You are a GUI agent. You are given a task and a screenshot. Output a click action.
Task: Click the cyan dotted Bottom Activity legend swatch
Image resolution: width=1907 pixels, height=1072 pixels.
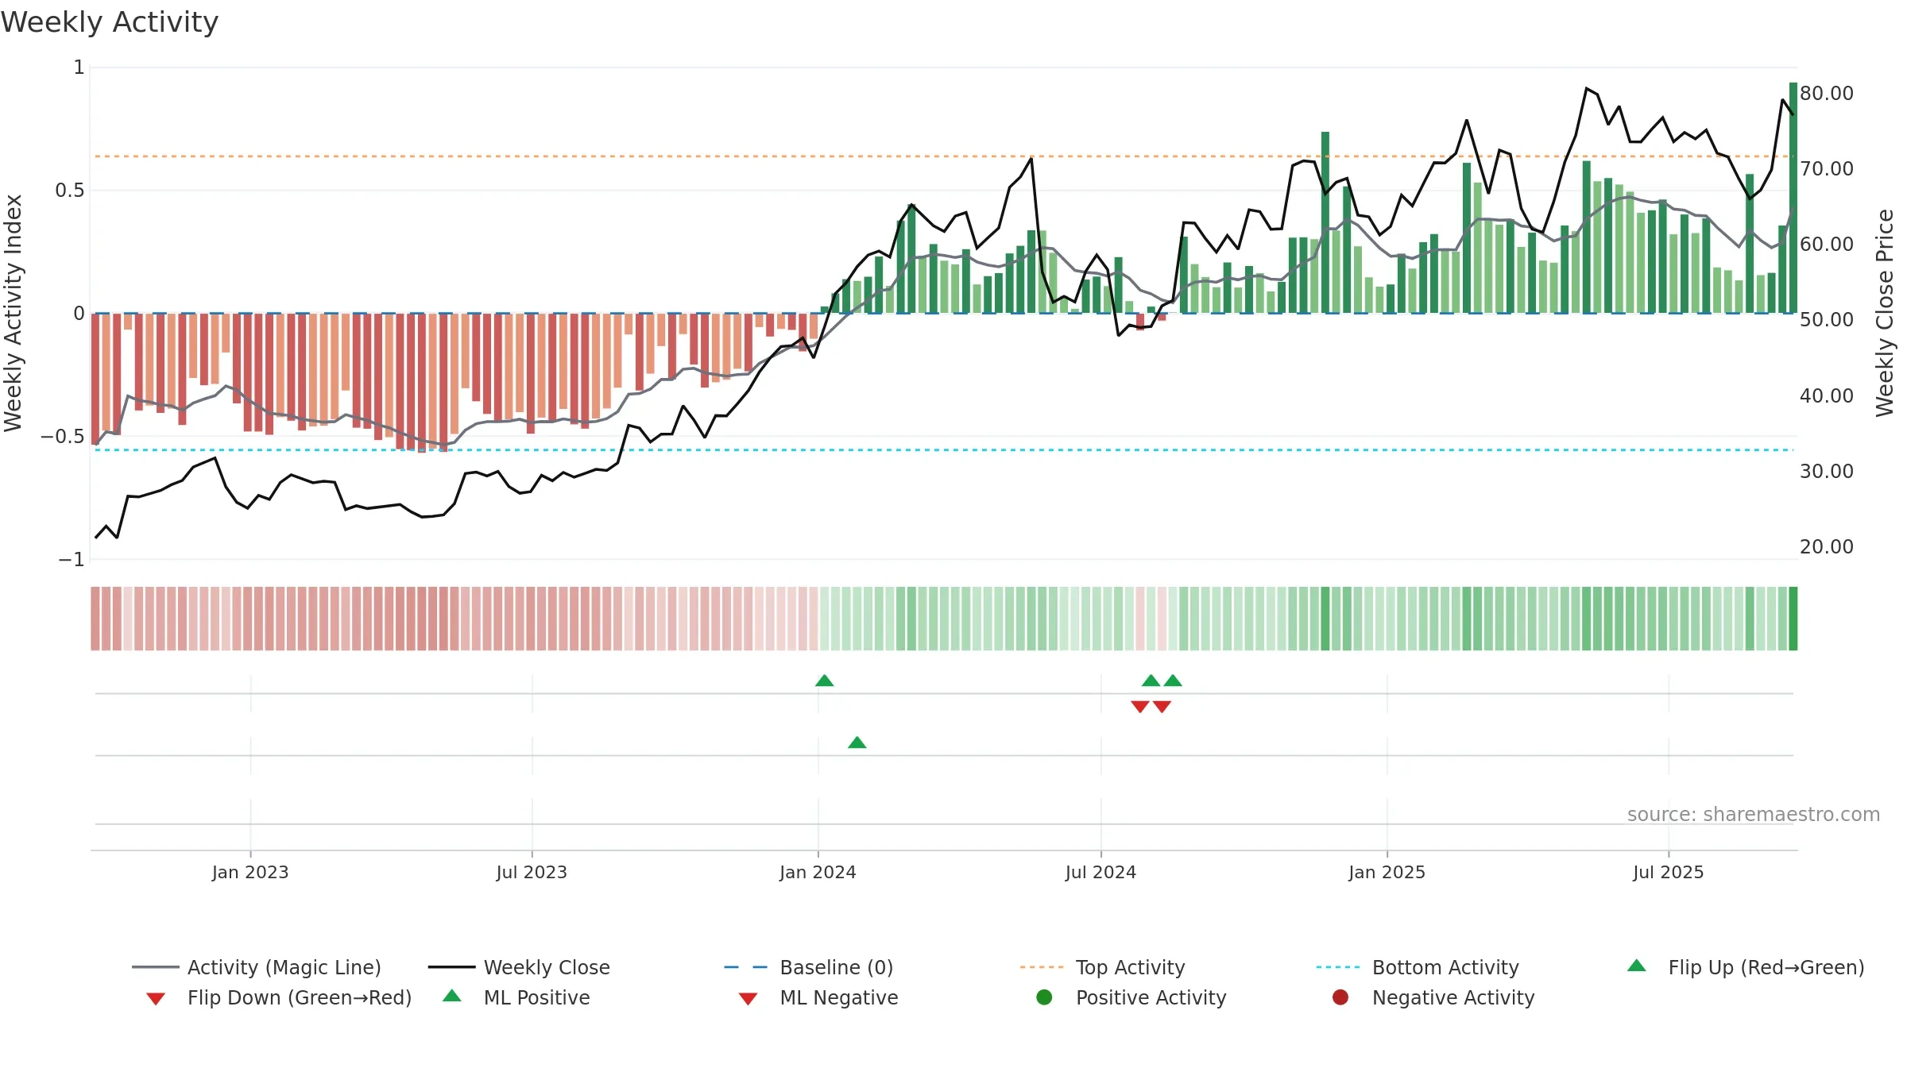click(x=1338, y=967)
